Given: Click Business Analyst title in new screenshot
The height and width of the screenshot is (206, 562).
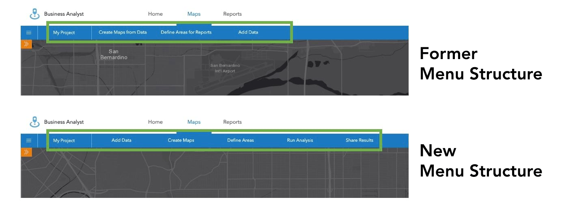Looking at the screenshot, I should coord(64,122).
